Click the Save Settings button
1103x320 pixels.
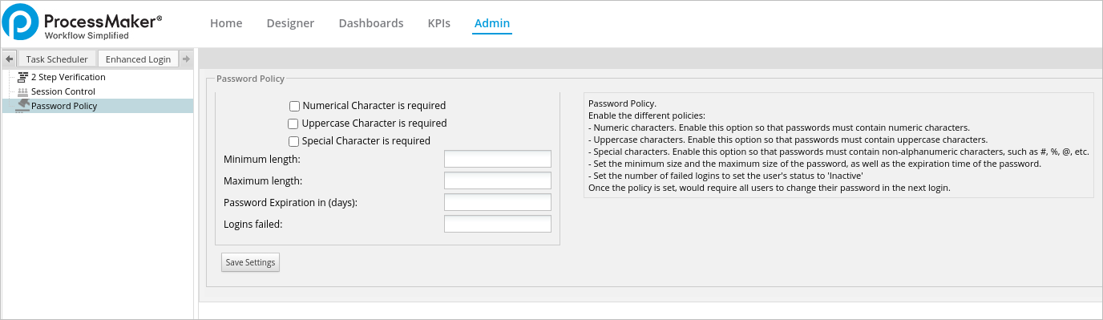(x=250, y=262)
